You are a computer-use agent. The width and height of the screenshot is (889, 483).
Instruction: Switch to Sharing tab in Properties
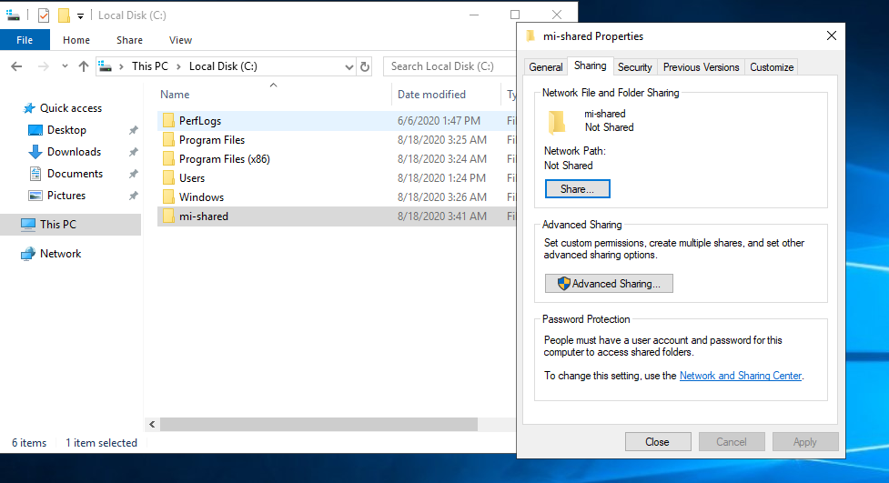(591, 65)
